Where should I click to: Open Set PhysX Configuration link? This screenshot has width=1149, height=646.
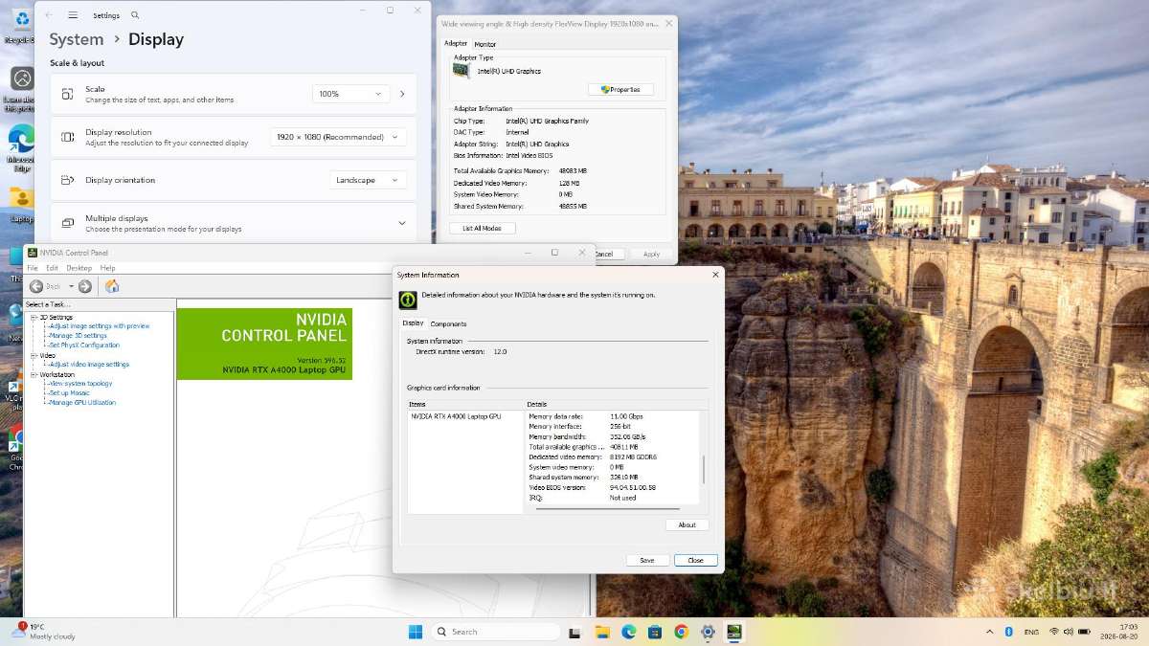pyautogui.click(x=84, y=345)
